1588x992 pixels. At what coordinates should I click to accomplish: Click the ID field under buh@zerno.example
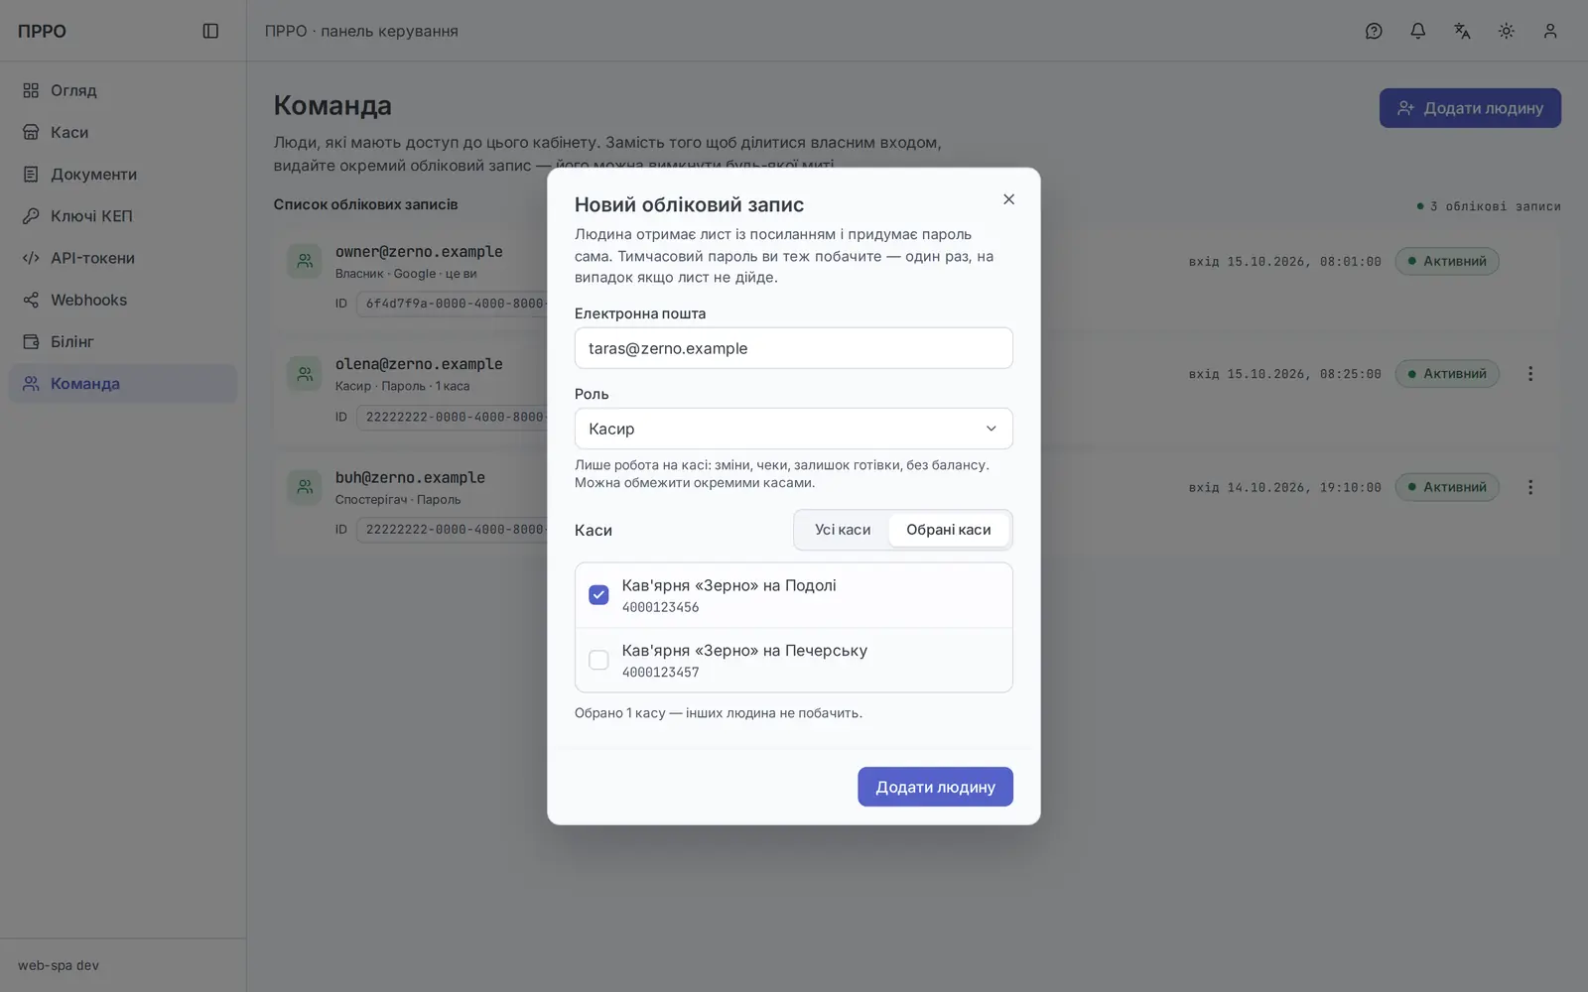click(453, 530)
